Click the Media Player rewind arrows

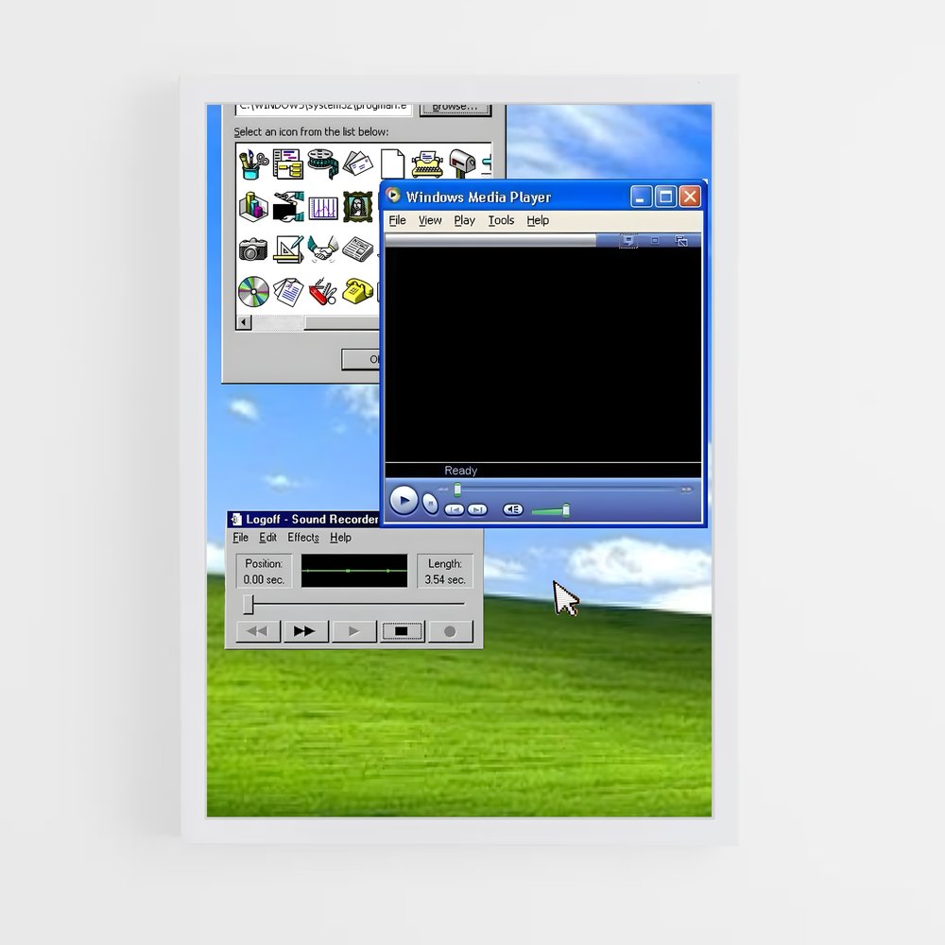coord(443,490)
